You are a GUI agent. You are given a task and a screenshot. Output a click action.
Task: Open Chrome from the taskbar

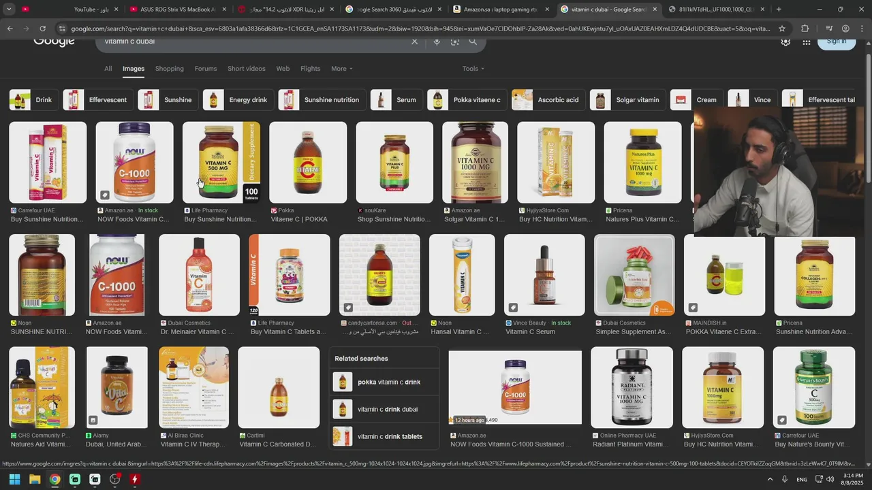pos(54,479)
